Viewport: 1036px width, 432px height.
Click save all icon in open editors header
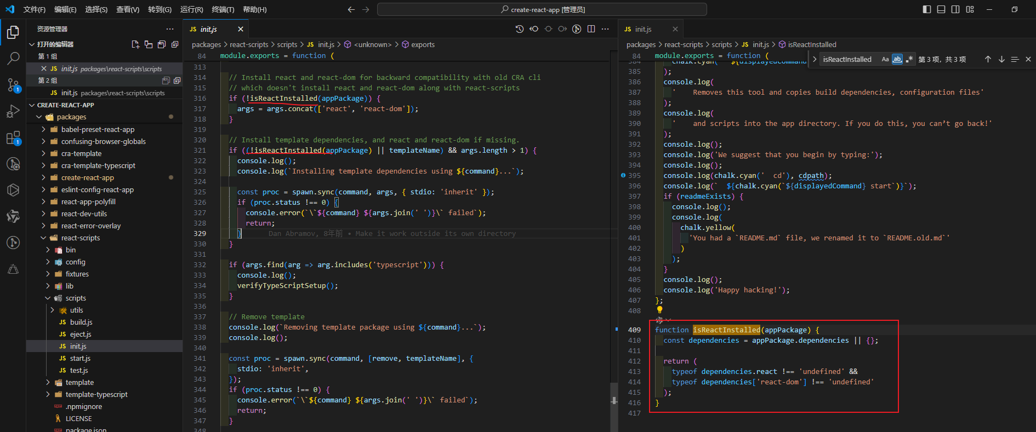(162, 44)
